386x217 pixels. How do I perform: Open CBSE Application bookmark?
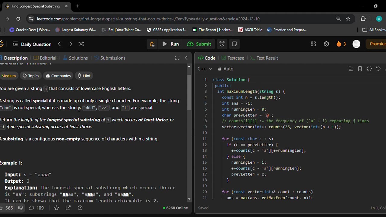pos(167,30)
